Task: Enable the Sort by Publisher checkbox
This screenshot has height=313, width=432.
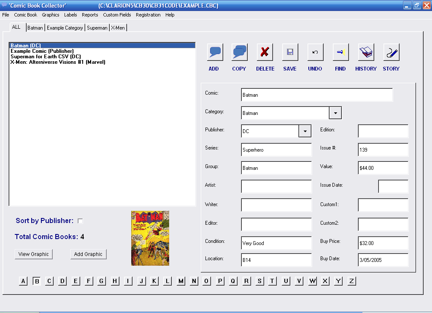Action: [x=80, y=221]
